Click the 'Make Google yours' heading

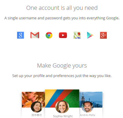62,66
